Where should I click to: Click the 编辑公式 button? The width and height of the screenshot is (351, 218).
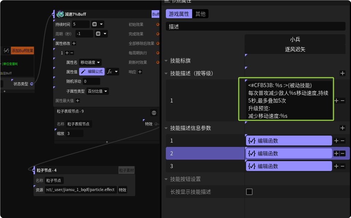92,72
